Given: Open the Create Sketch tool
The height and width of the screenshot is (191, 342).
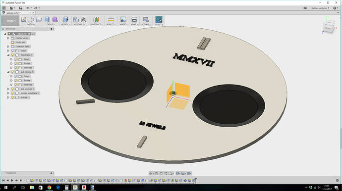Looking at the screenshot, I should (x=23, y=20).
